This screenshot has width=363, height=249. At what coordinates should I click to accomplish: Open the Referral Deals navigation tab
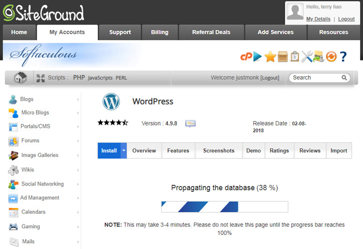(211, 32)
